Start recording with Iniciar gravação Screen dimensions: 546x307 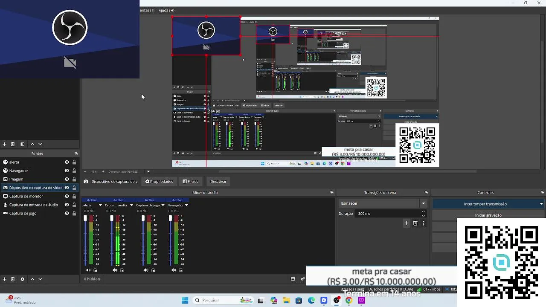tap(488, 215)
